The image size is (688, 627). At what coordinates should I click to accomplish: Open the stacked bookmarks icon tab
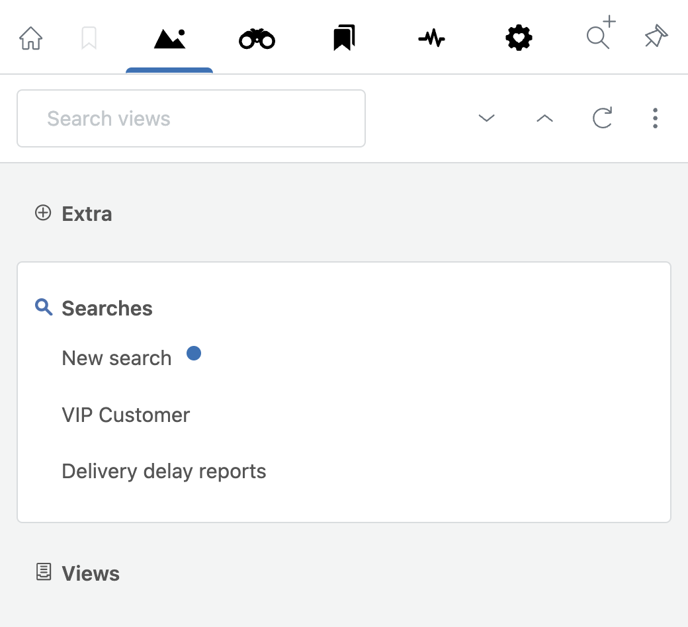pyautogui.click(x=344, y=38)
